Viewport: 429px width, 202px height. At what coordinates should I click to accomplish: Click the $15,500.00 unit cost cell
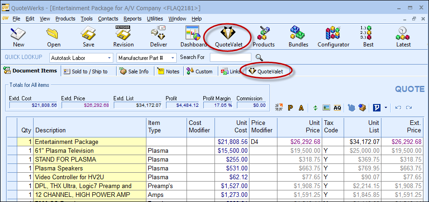[232, 151]
